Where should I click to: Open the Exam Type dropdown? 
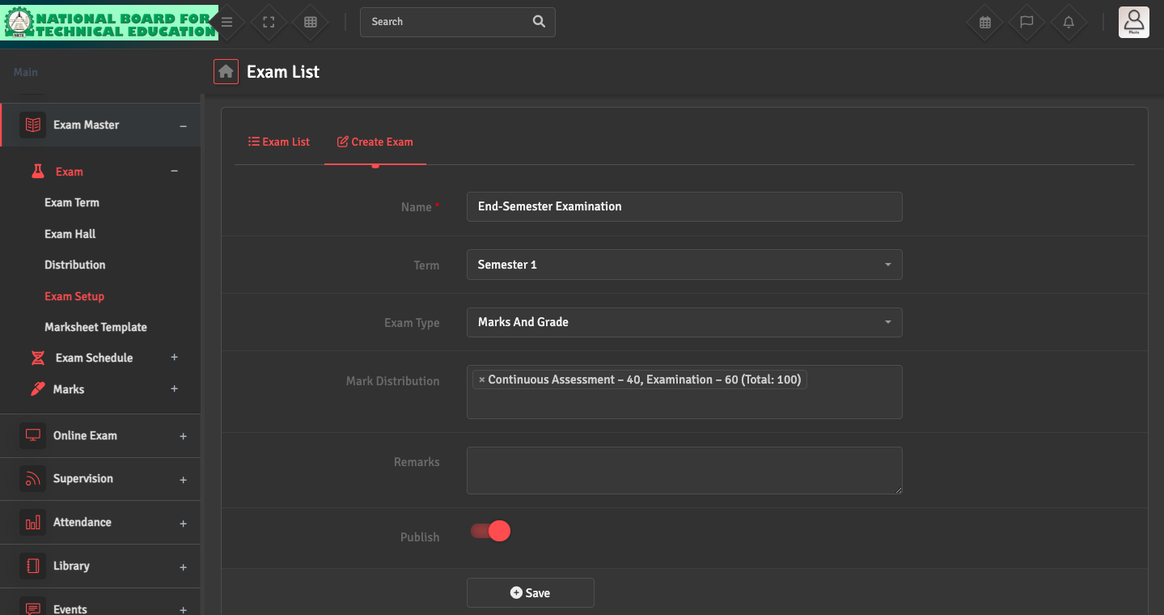pos(684,322)
